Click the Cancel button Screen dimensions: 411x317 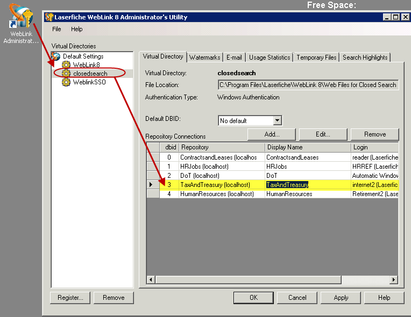(x=297, y=298)
